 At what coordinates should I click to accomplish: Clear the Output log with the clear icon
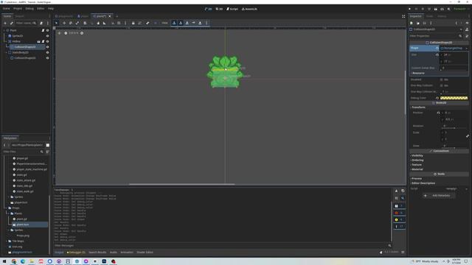[x=396, y=191]
